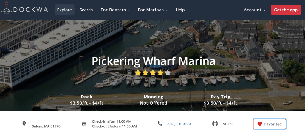Screen dimensions: 305x136
Task: Click the check-in store icon
Action: [84, 124]
